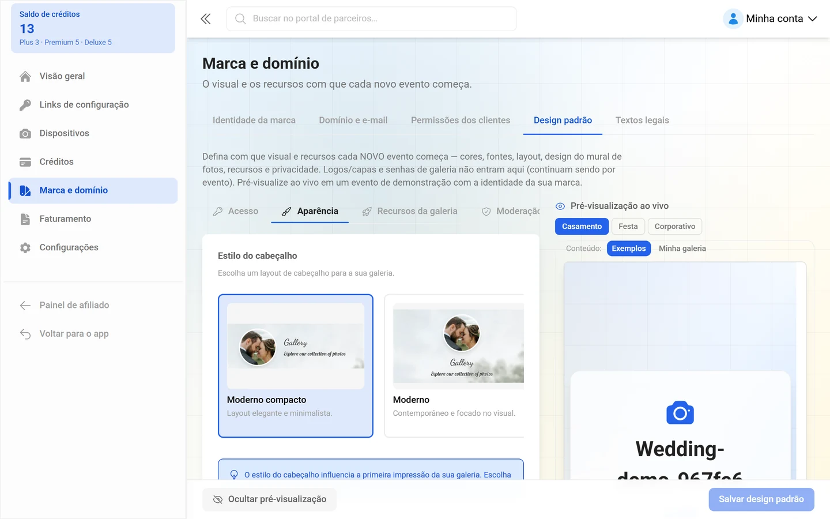Click the rocket icon beside Recursos da galeria
Screen dimensions: 830x519
point(367,212)
